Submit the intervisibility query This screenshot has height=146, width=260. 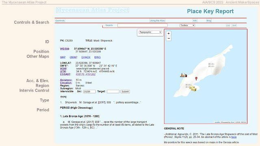click(125, 91)
